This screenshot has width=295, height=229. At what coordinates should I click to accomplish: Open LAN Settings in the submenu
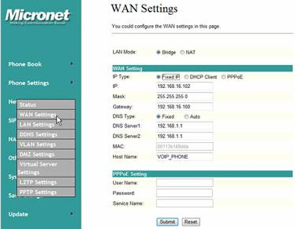pyautogui.click(x=46, y=124)
